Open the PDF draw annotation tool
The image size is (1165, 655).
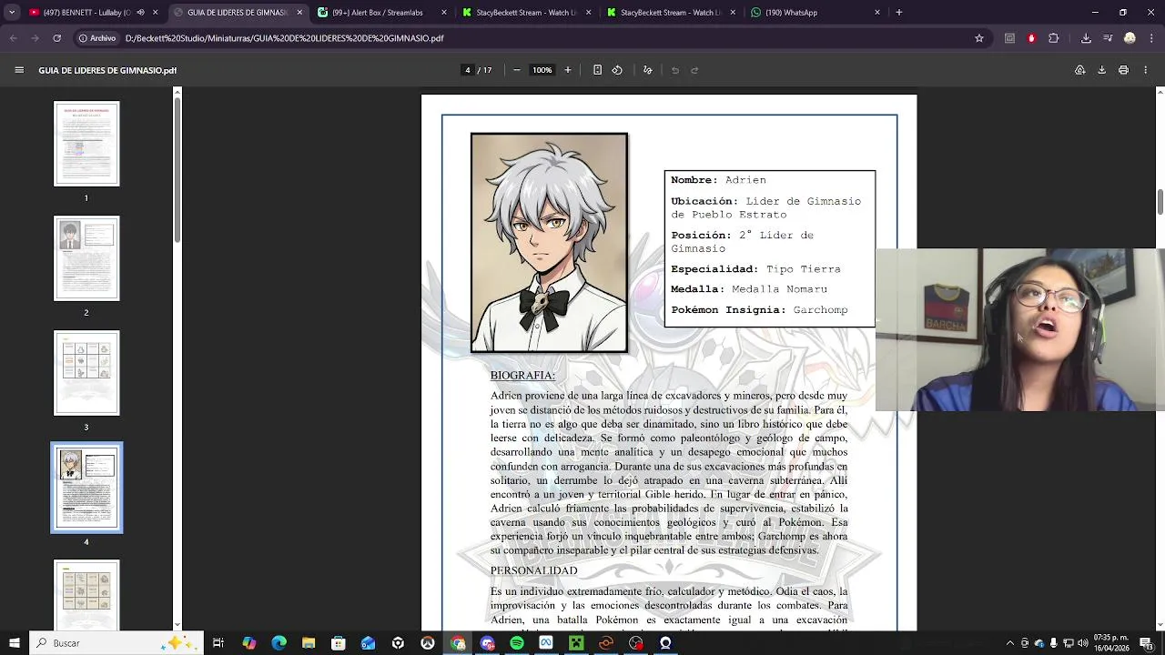(647, 70)
